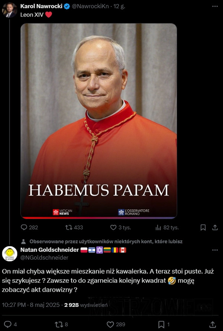Open the @NGoldschneider handle link
223x331 pixels.
[44, 257]
